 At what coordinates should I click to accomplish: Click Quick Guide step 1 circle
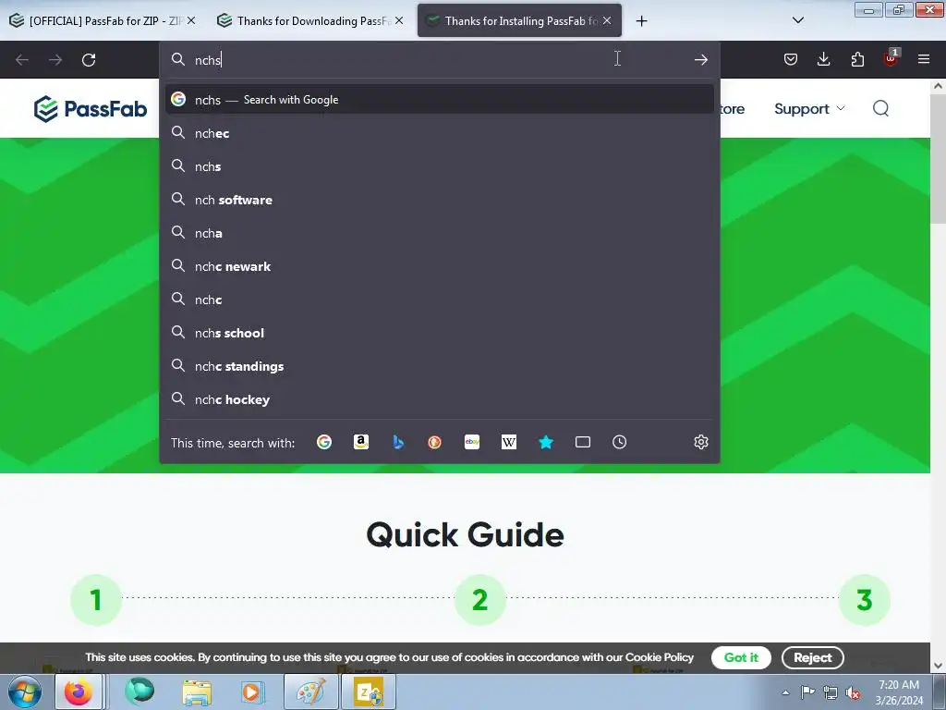96,600
